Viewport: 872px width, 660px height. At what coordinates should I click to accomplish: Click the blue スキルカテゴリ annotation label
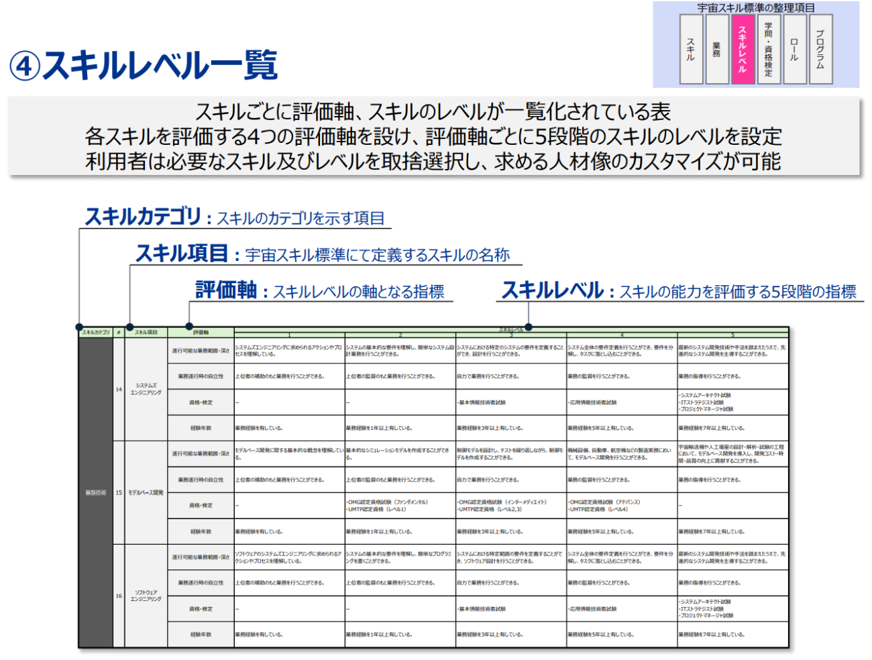[143, 217]
